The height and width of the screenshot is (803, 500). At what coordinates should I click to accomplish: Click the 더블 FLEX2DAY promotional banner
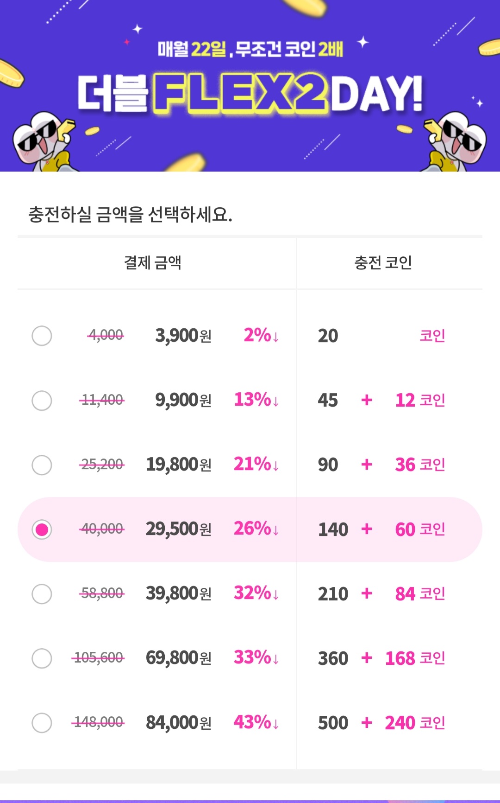250,86
